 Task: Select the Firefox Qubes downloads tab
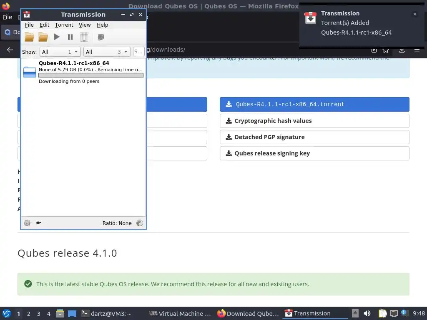(11, 32)
